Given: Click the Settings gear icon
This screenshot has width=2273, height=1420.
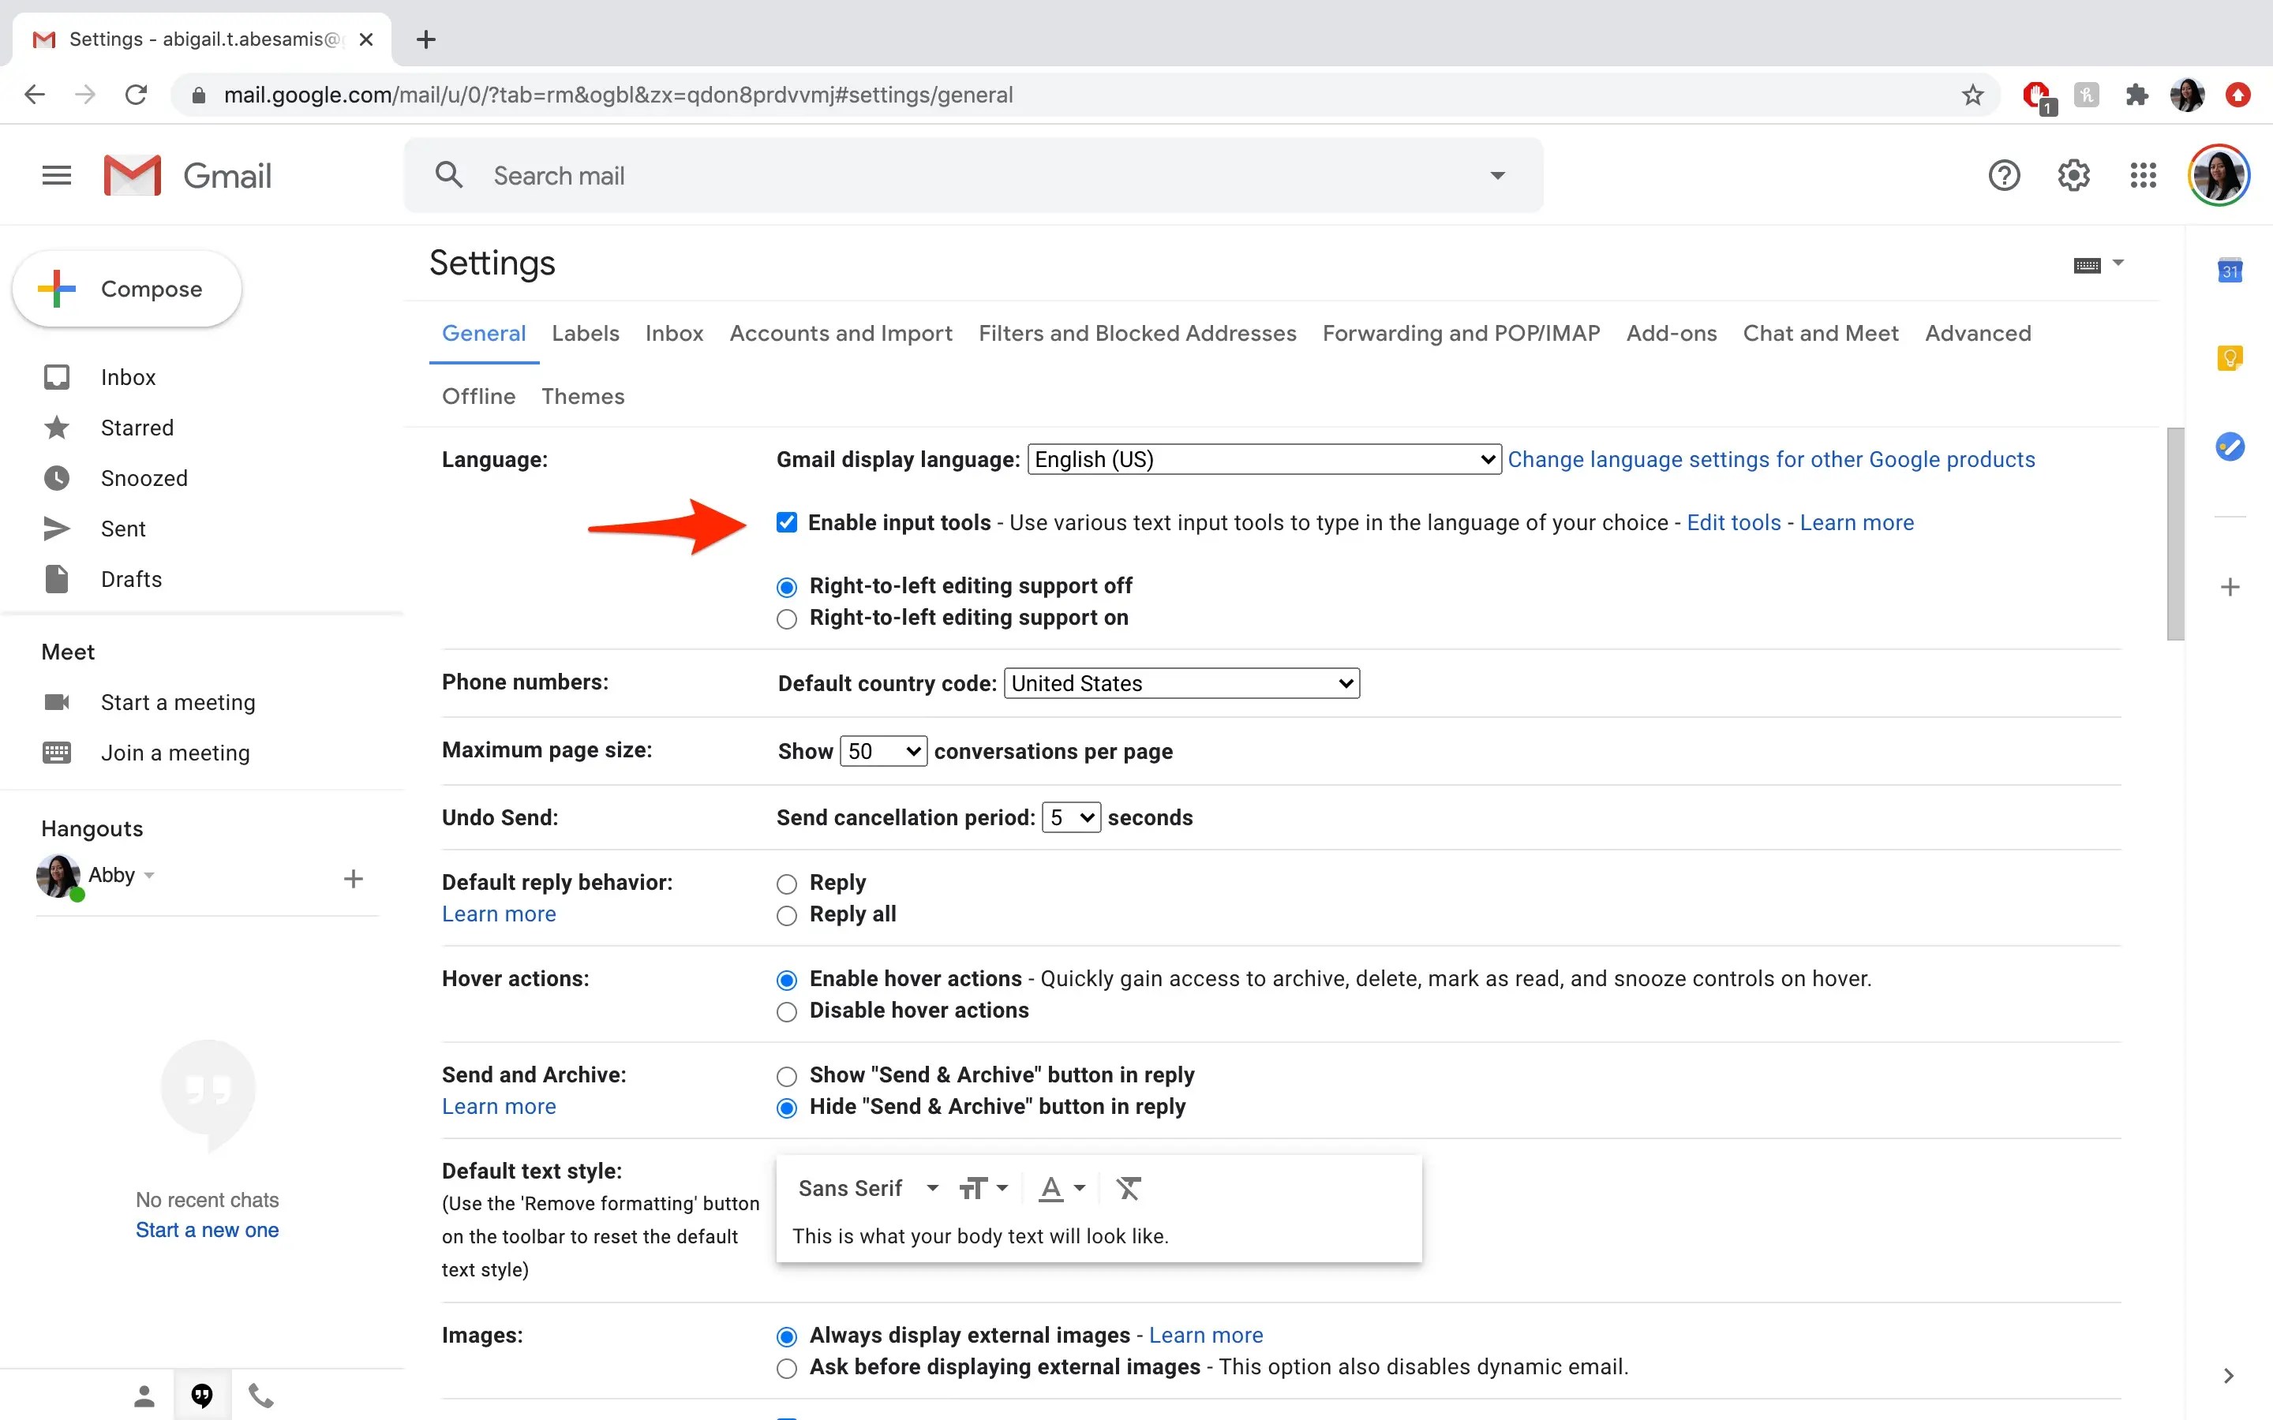Looking at the screenshot, I should (2073, 176).
